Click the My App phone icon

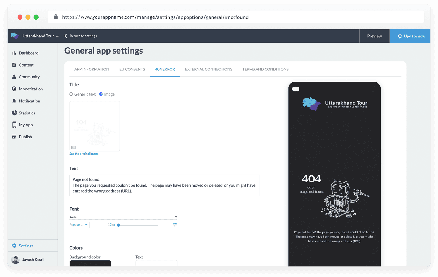pyautogui.click(x=14, y=125)
